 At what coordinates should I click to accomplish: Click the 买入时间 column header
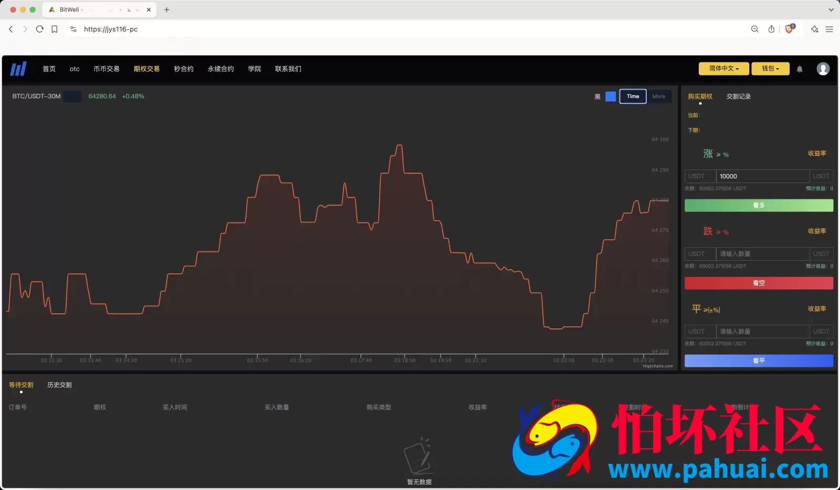[x=175, y=407]
